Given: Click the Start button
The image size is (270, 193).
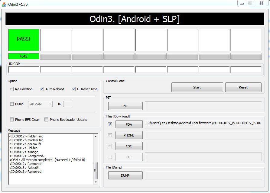Looking at the screenshot, I should [197, 87].
